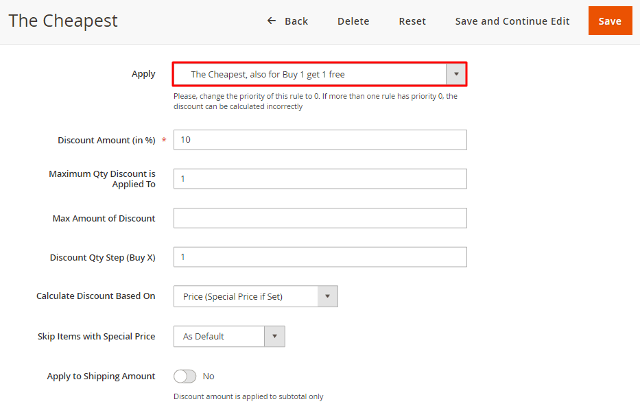640x406 pixels.
Task: Click Save and Continue Edit
Action: tap(512, 21)
